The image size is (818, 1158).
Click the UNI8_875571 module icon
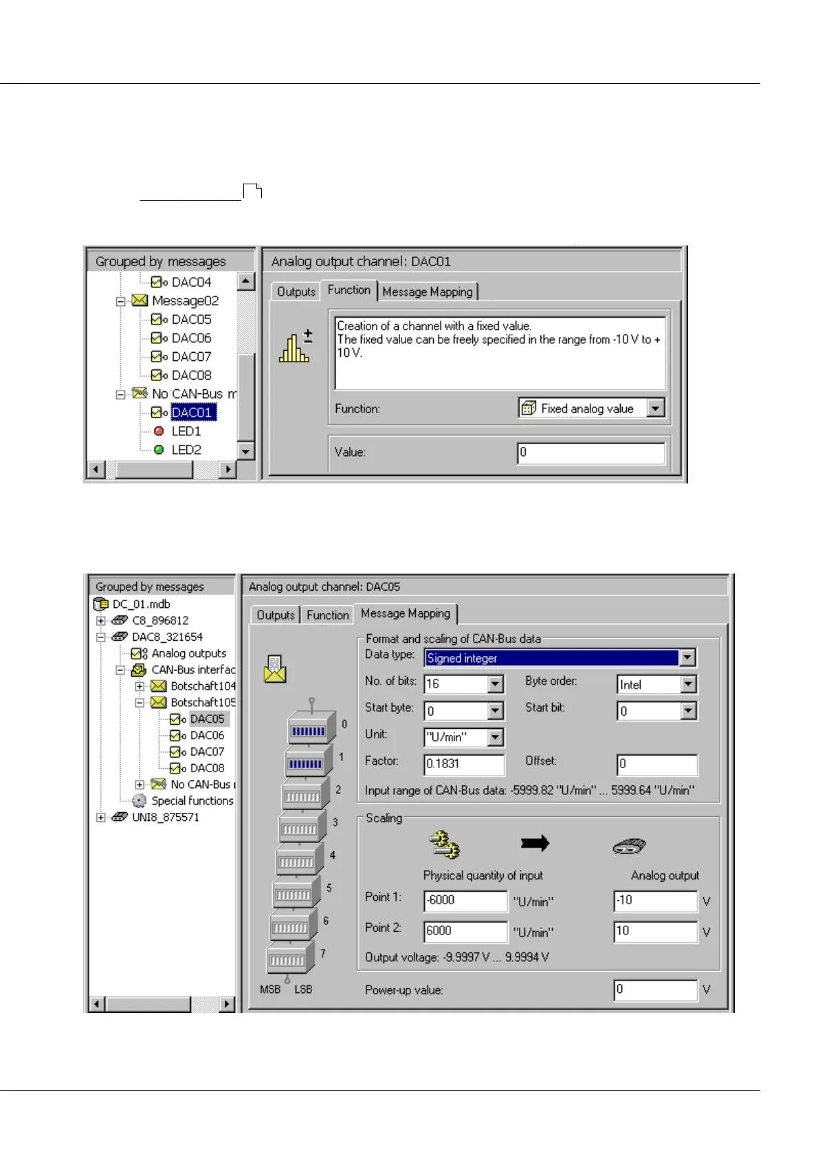(120, 817)
